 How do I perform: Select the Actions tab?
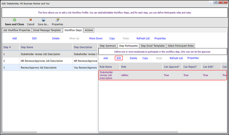(89, 30)
